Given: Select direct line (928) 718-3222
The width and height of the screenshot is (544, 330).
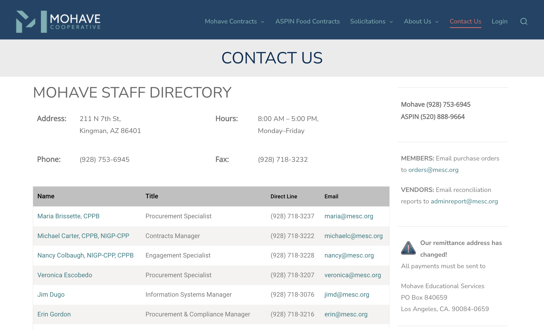Looking at the screenshot, I should tap(292, 236).
